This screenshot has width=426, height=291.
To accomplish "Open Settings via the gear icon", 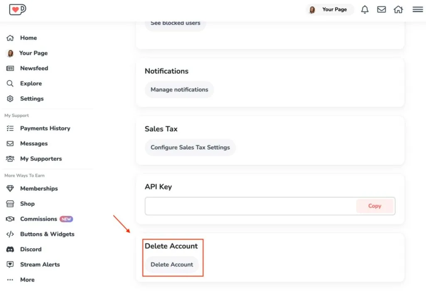I will coord(10,99).
